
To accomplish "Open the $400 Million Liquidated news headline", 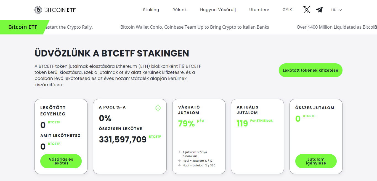I will [335, 27].
